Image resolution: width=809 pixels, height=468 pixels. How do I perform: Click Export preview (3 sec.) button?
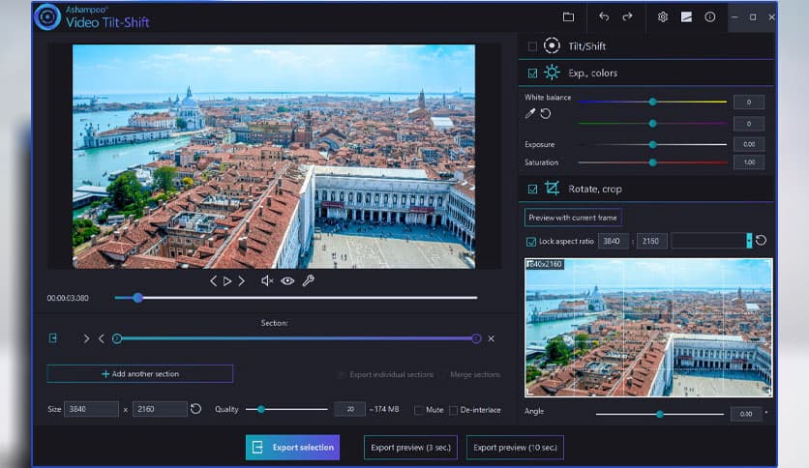click(410, 448)
